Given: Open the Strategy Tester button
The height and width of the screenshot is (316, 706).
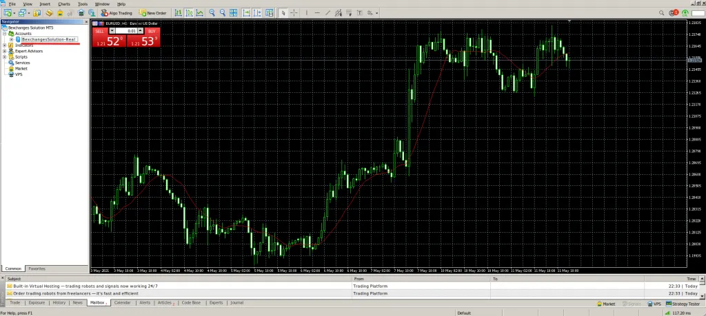Looking at the screenshot, I should click(x=683, y=304).
